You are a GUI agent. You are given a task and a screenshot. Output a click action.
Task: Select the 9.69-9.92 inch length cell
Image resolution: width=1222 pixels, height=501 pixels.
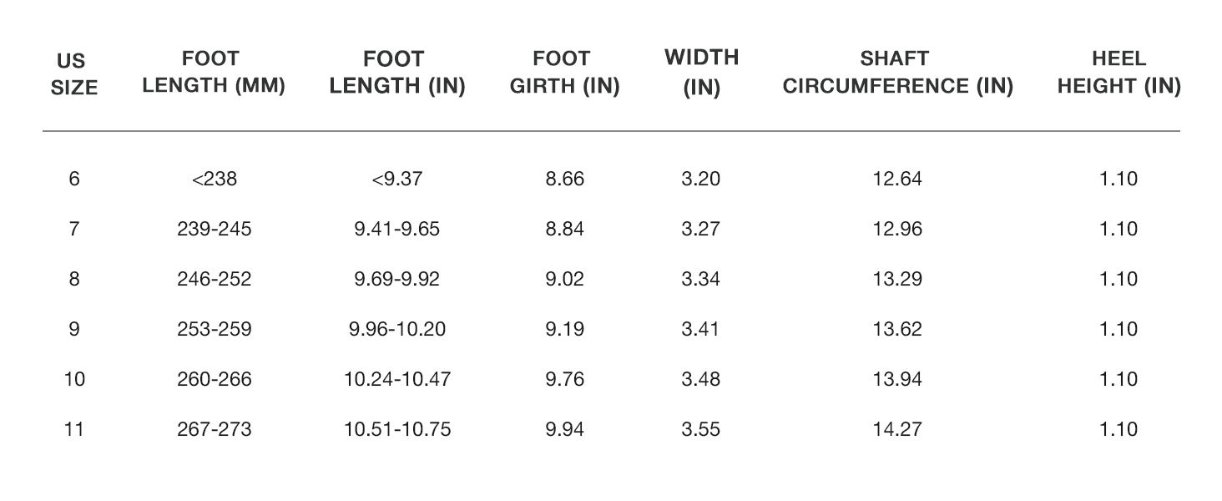[397, 279]
